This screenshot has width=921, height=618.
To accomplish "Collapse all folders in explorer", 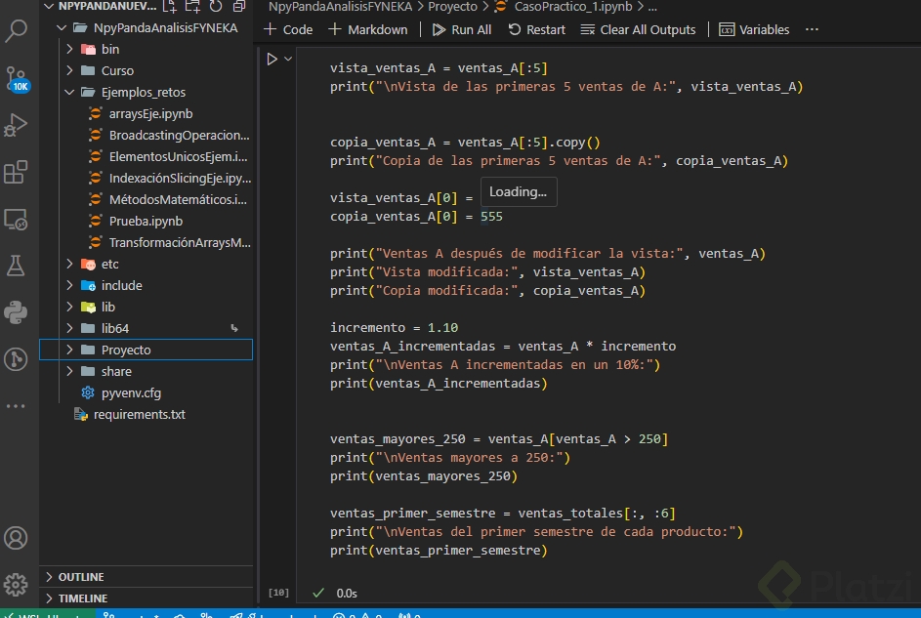I will pos(238,6).
